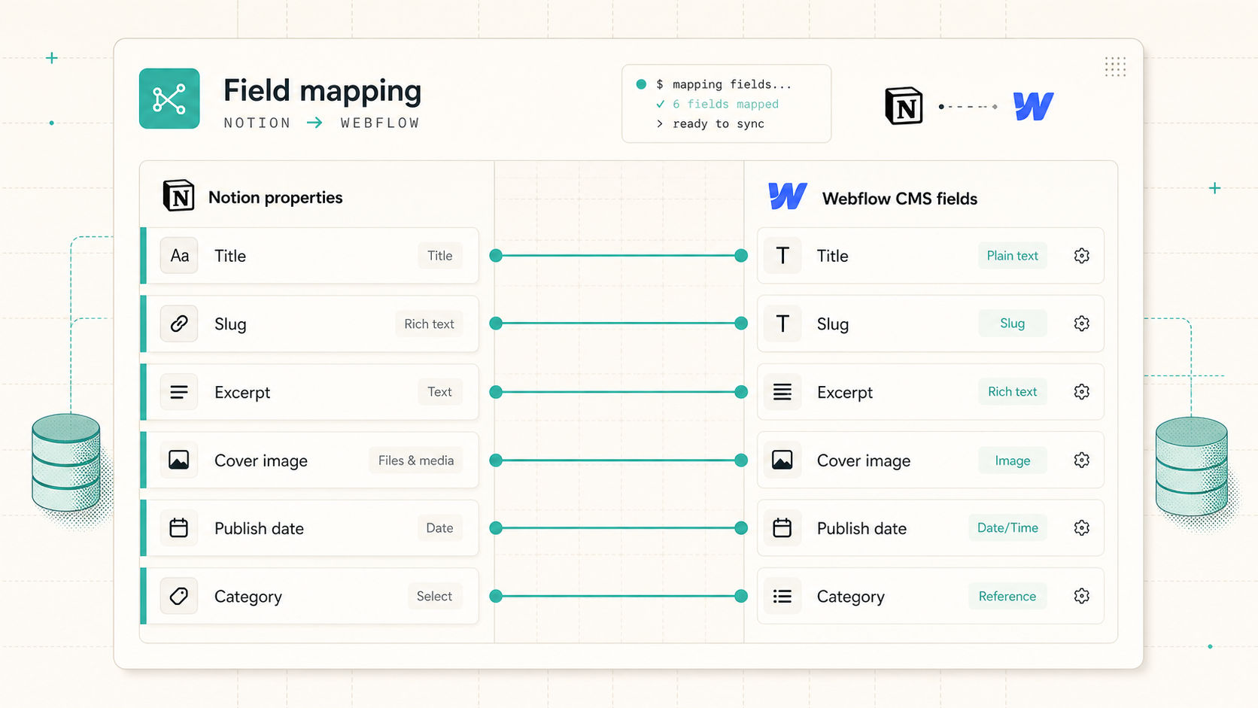Screen dimensions: 1258x708
Task: Click the teal Field mapping logo icon
Action: [x=169, y=99]
